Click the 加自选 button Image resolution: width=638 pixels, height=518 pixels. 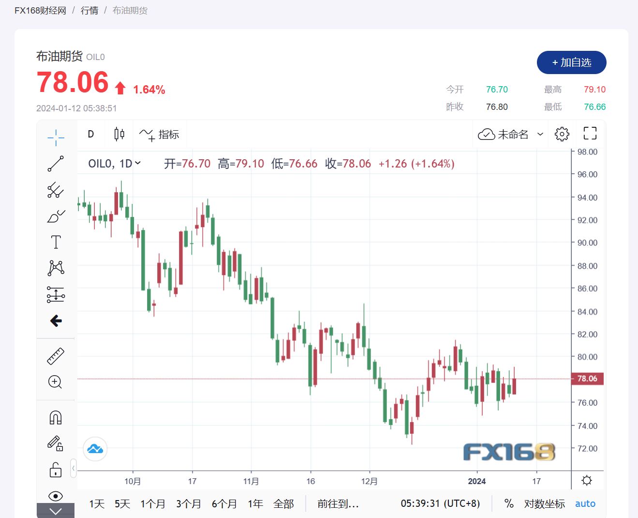[x=571, y=62]
